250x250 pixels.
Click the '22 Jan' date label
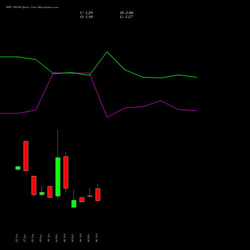click(16, 238)
